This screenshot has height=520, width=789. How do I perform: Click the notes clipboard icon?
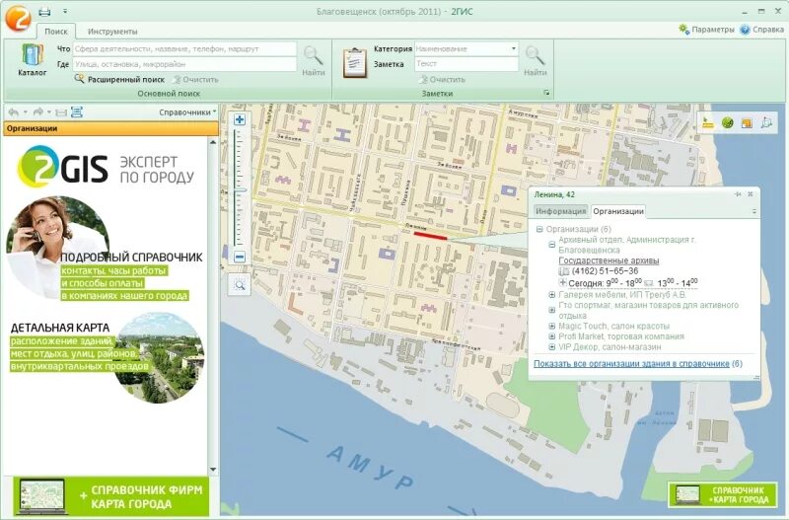(355, 62)
